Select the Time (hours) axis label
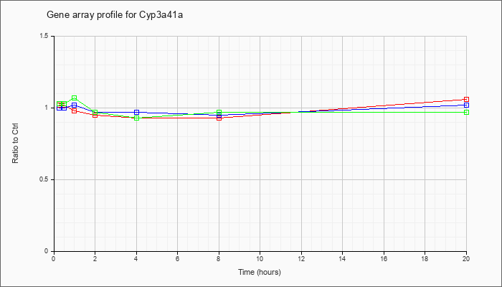 [x=260, y=272]
